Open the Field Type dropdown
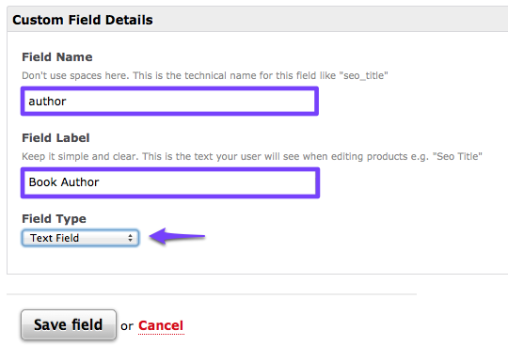 pos(80,238)
